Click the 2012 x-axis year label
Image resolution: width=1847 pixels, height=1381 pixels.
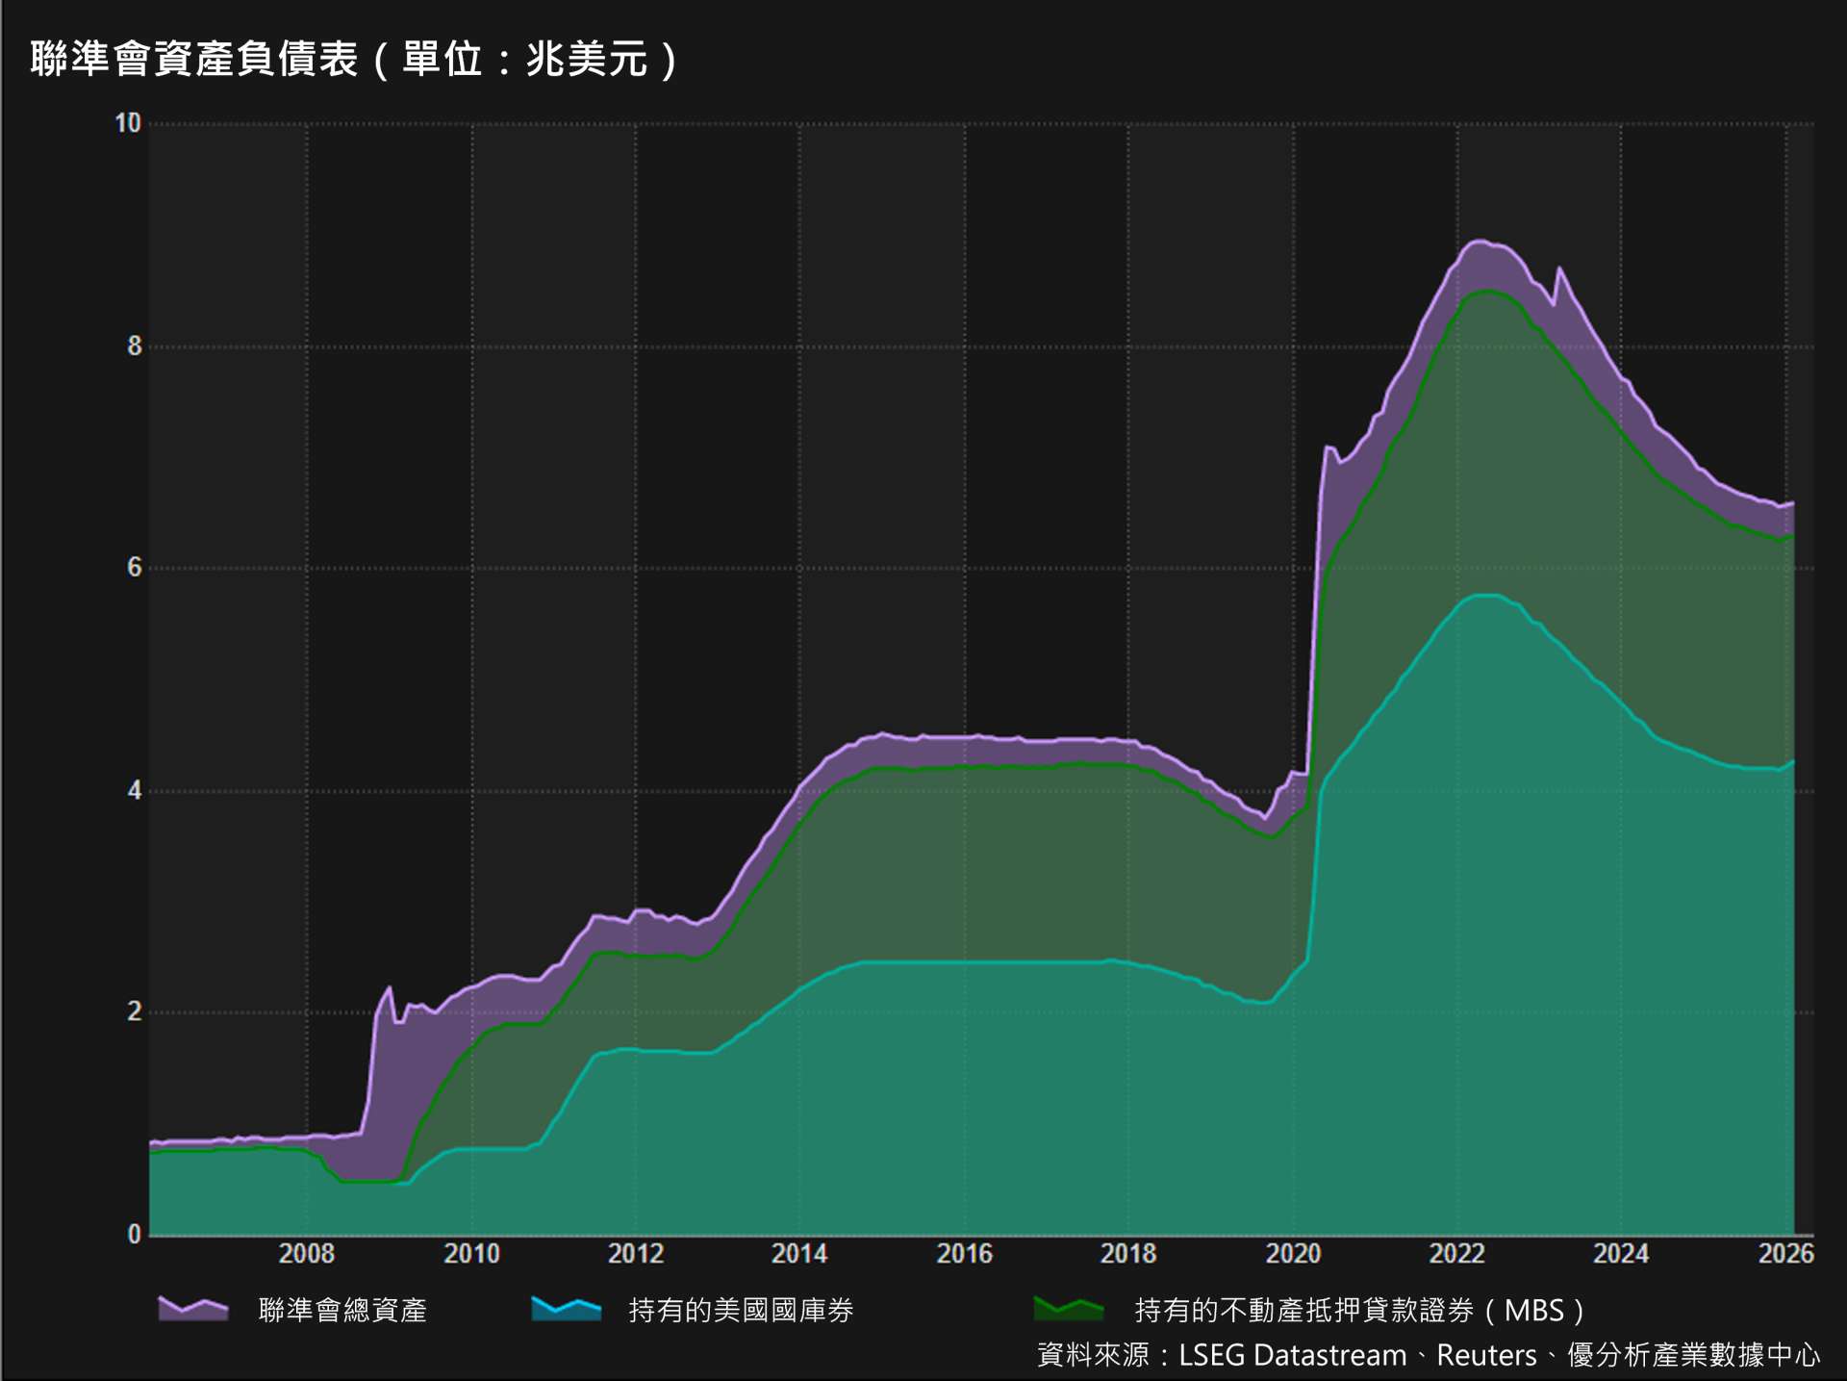tap(636, 1253)
